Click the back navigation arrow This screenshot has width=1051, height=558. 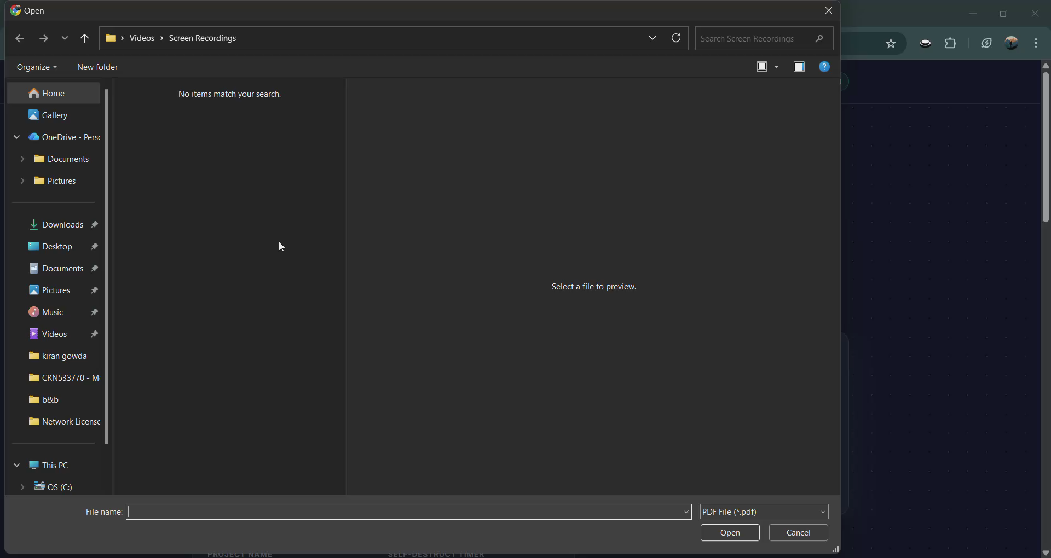point(20,38)
